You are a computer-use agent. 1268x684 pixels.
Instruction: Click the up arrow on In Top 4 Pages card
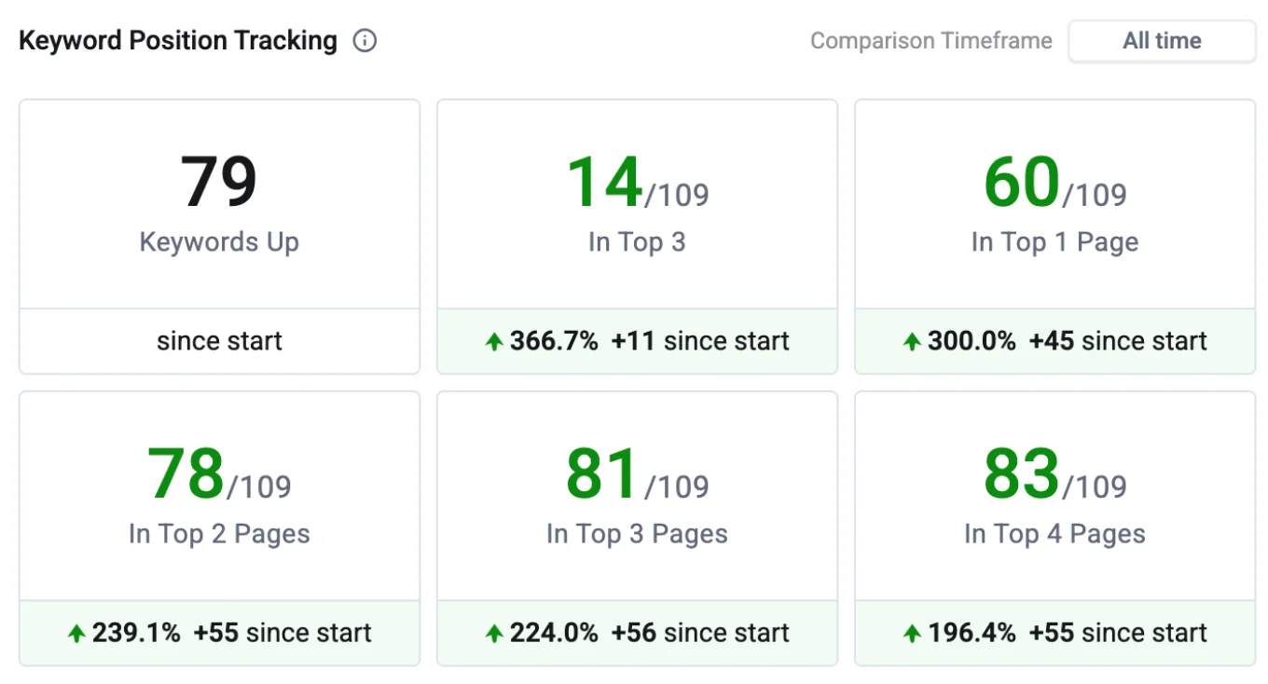(911, 633)
